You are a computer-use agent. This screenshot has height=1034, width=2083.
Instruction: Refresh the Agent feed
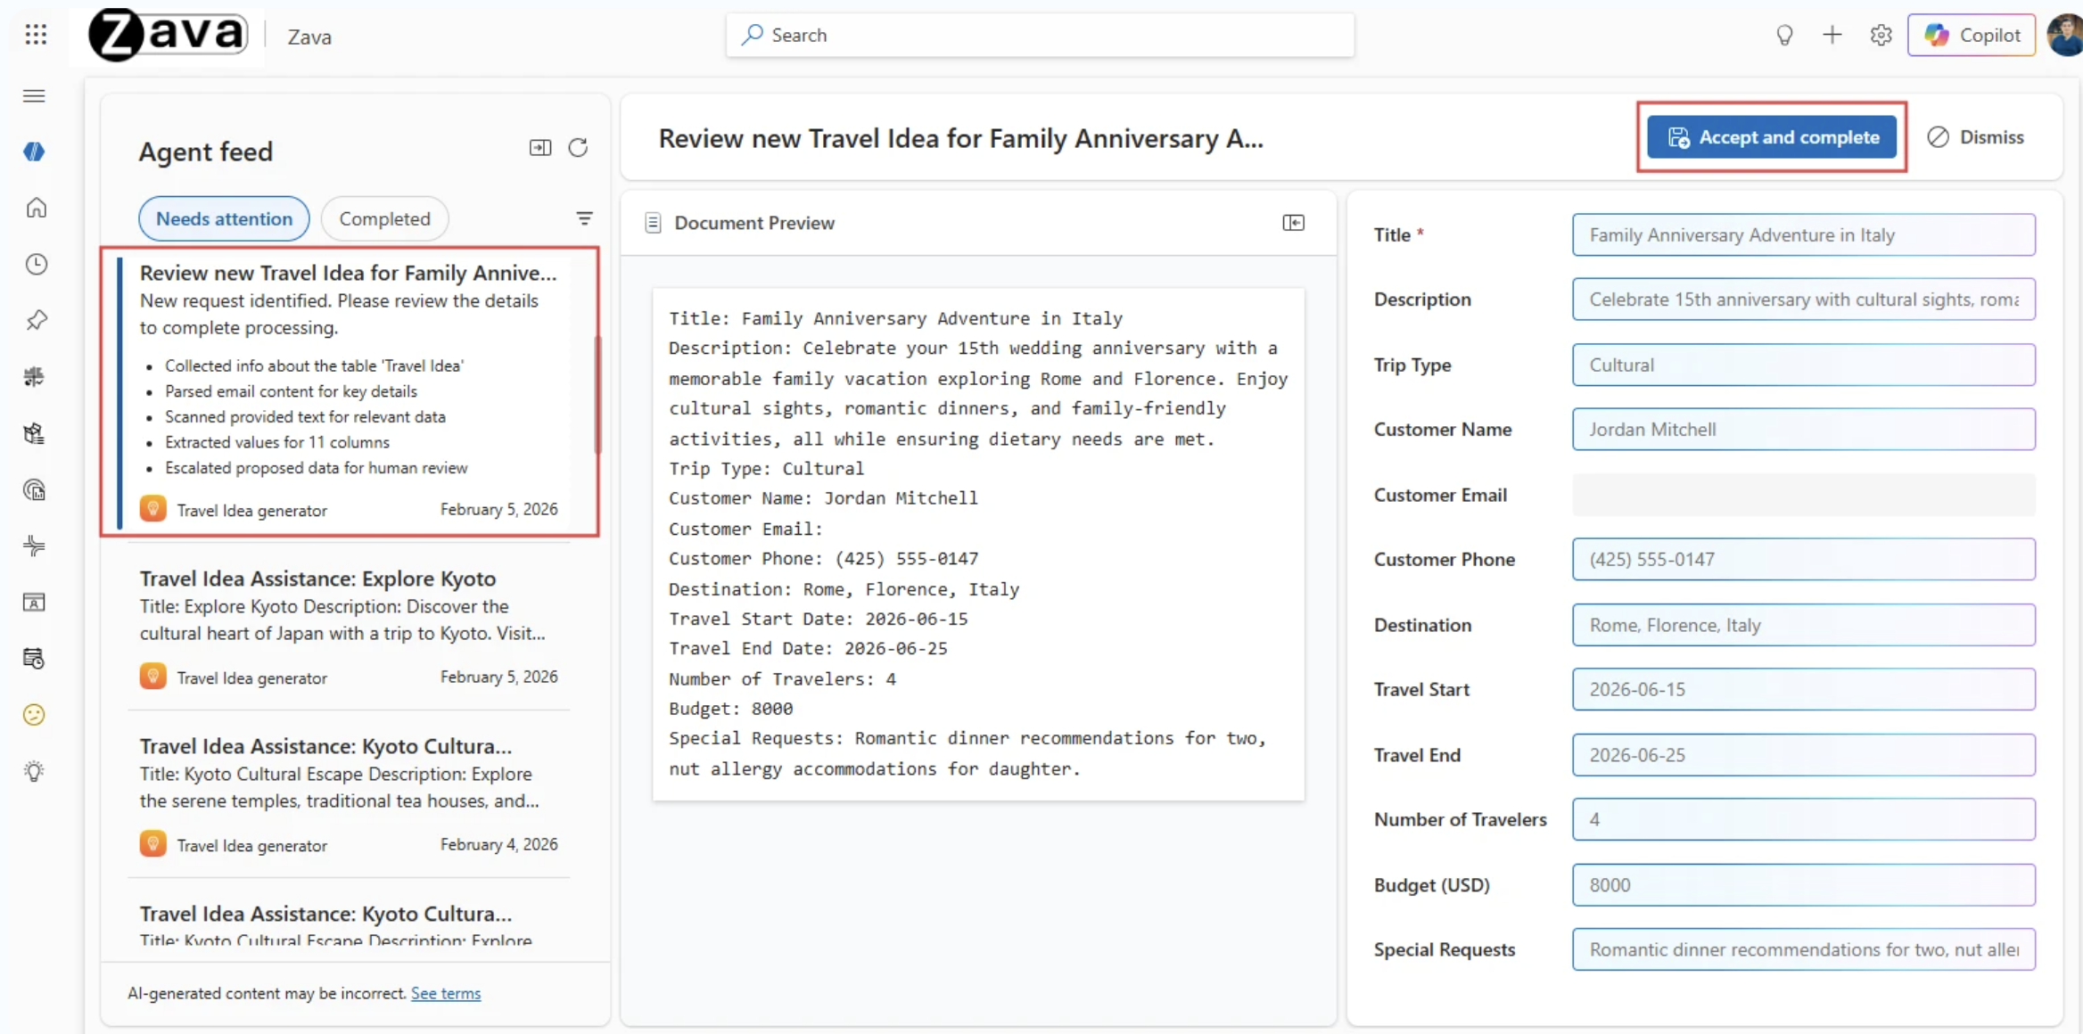coord(578,147)
